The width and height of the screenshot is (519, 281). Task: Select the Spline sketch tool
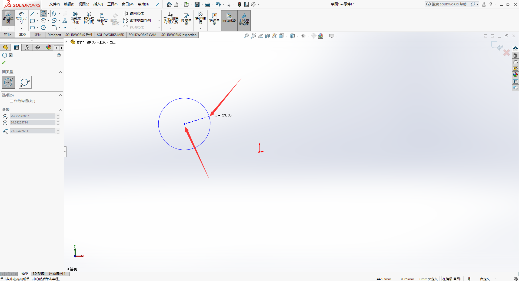54,14
